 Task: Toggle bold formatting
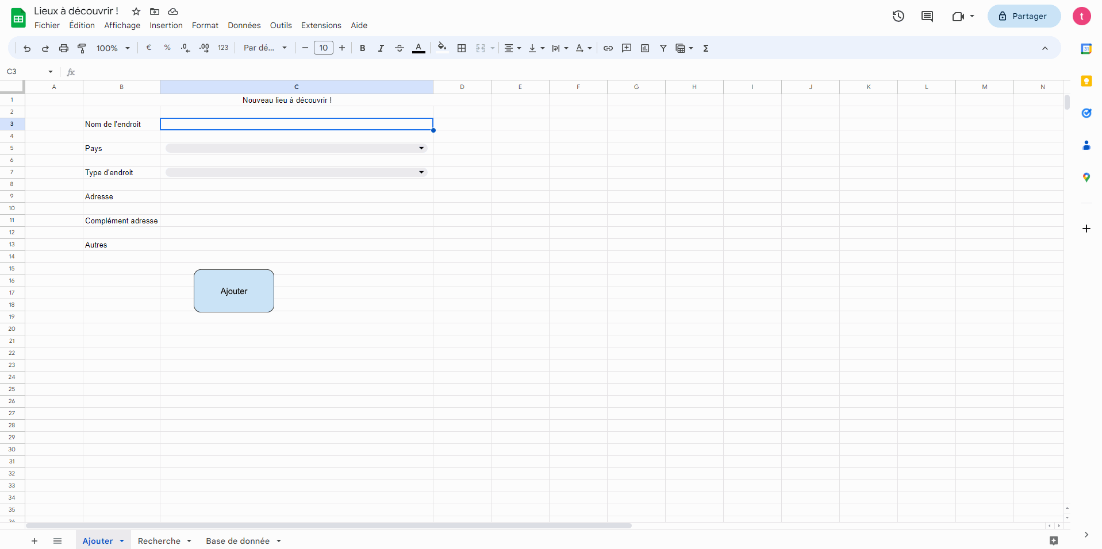coord(363,48)
